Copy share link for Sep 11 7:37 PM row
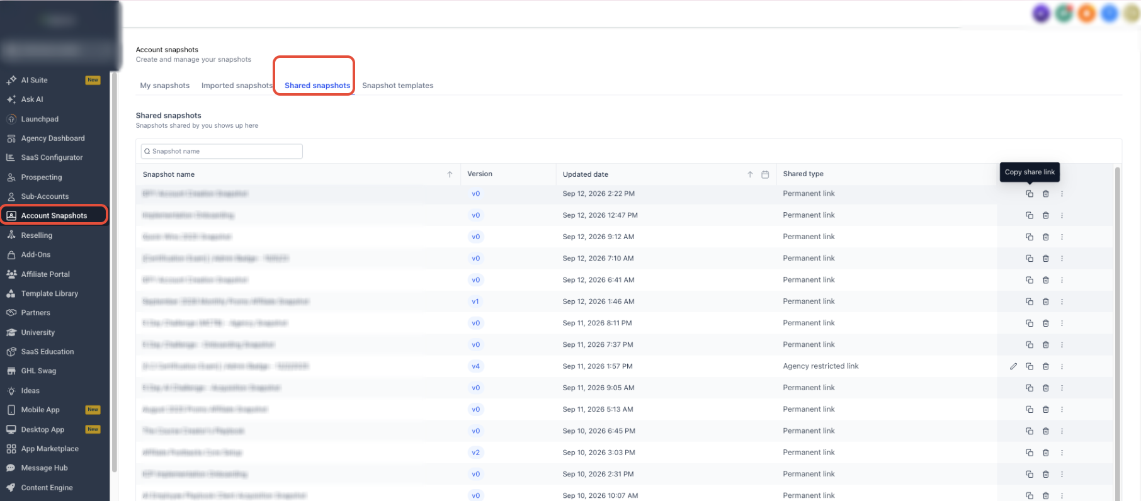1141x501 pixels. pyautogui.click(x=1030, y=345)
